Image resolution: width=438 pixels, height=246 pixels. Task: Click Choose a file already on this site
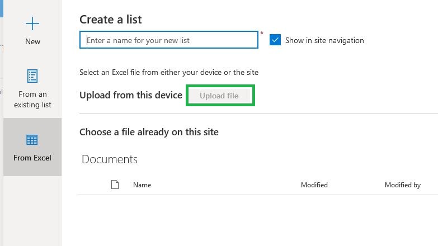tap(149, 132)
